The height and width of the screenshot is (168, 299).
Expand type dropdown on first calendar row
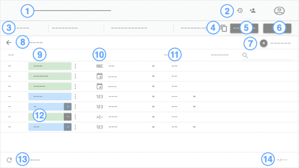point(153,76)
